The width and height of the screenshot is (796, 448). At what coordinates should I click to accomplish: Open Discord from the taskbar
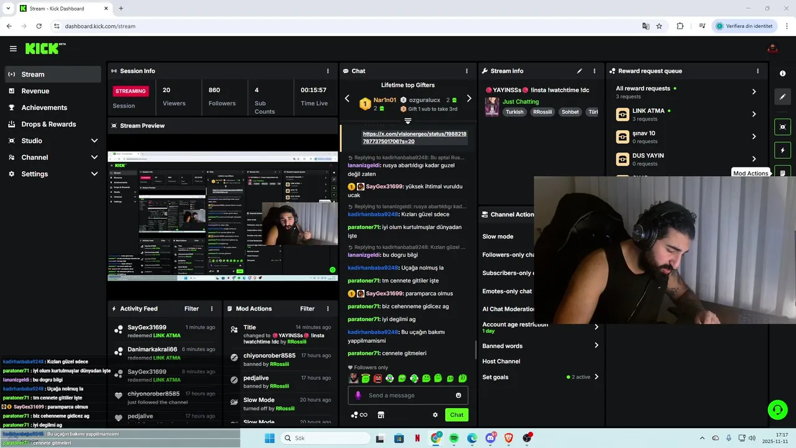[x=491, y=439]
